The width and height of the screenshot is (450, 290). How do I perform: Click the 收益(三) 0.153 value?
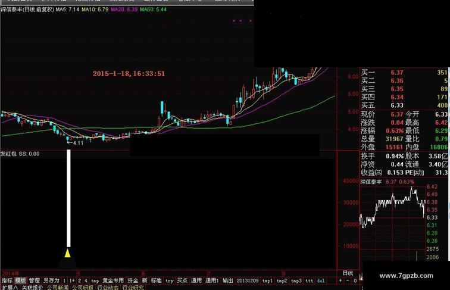pyautogui.click(x=395, y=173)
